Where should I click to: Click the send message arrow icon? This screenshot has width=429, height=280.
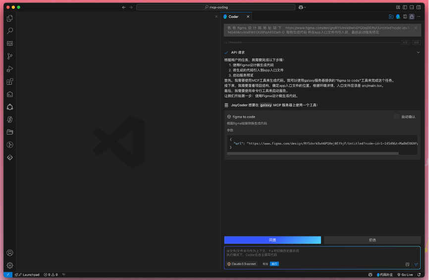[416, 265]
